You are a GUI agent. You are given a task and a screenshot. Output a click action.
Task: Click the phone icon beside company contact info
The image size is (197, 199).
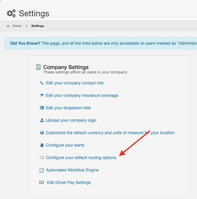pyautogui.click(x=42, y=83)
